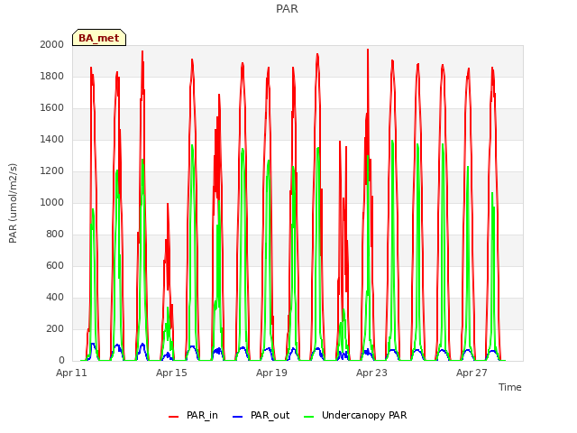Click the Apr 19 x-axis label

tap(271, 373)
